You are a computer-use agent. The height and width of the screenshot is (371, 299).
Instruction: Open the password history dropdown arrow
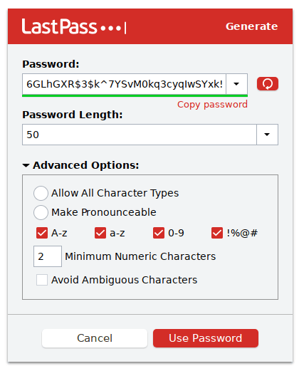pos(236,84)
